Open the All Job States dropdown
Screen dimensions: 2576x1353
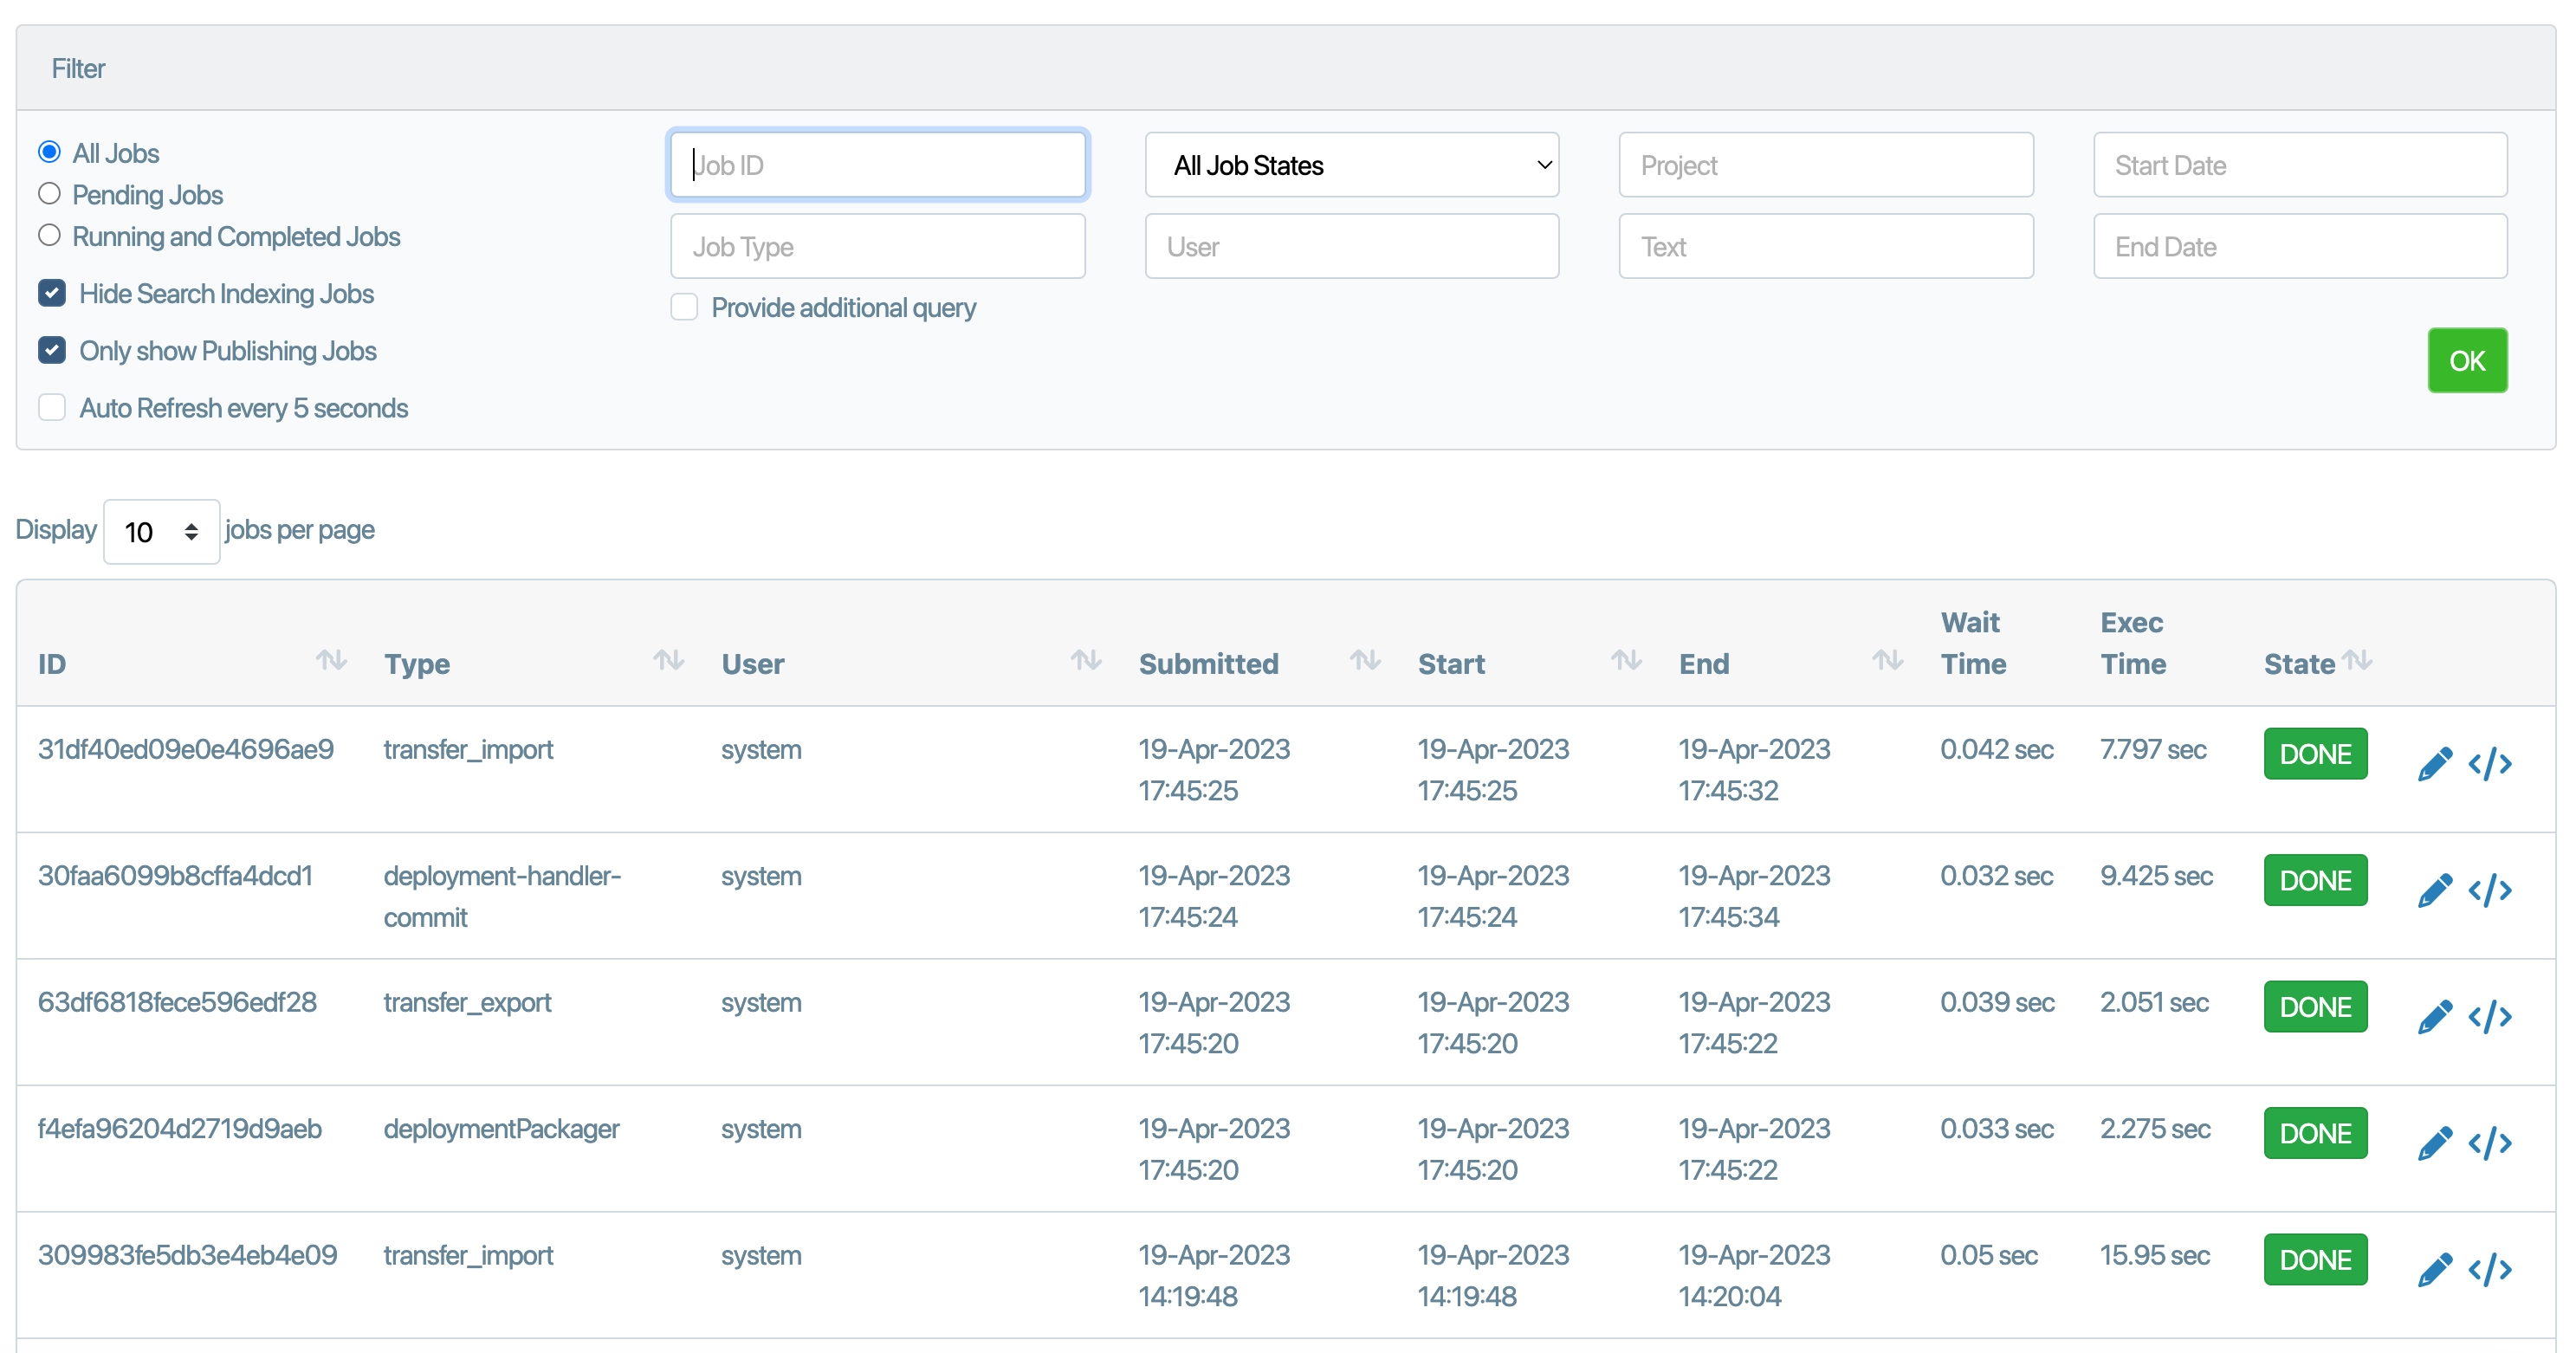click(1351, 165)
